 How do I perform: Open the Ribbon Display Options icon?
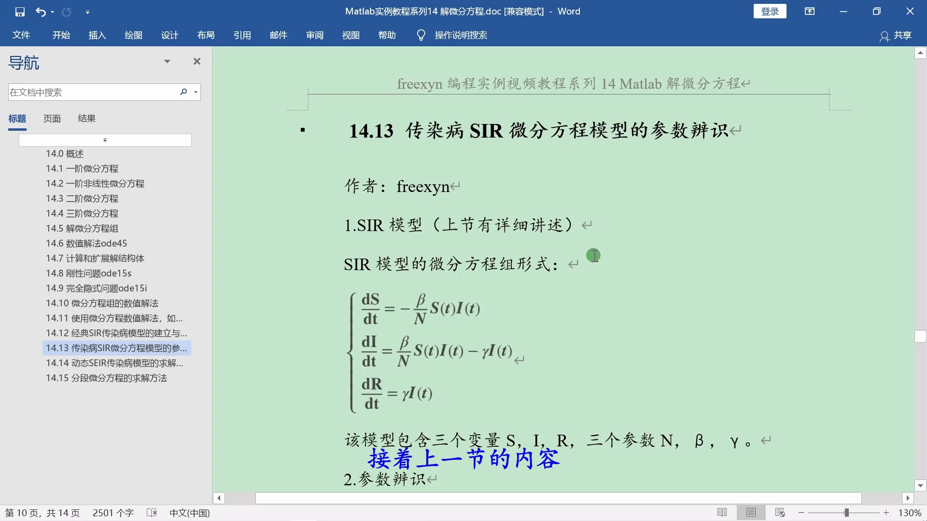coord(810,11)
